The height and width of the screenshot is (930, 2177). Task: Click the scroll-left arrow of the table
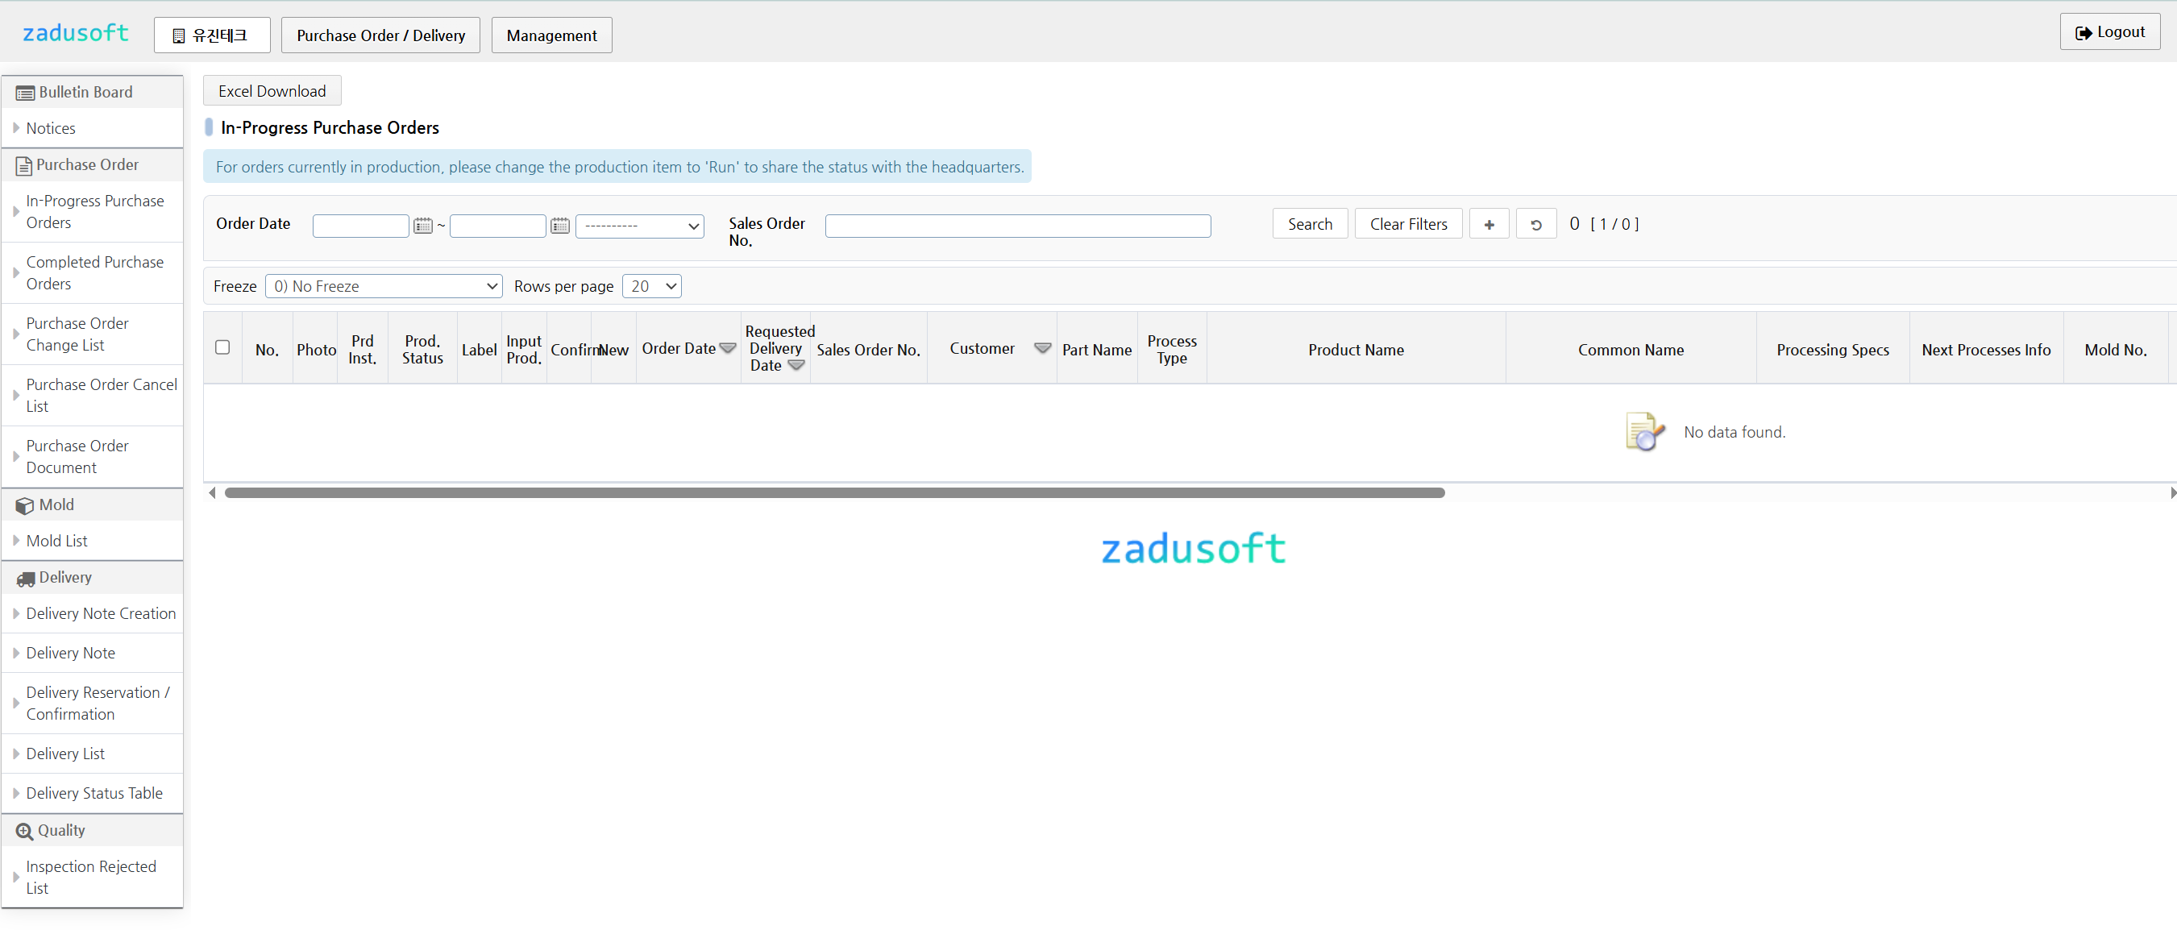coord(211,492)
